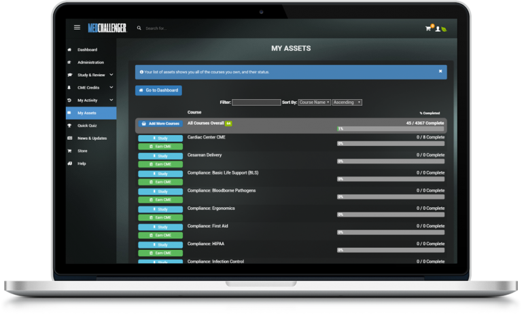Click the 45 / 4367 Complete text
Image resolution: width=522 pixels, height=315 pixels.
pyautogui.click(x=425, y=124)
